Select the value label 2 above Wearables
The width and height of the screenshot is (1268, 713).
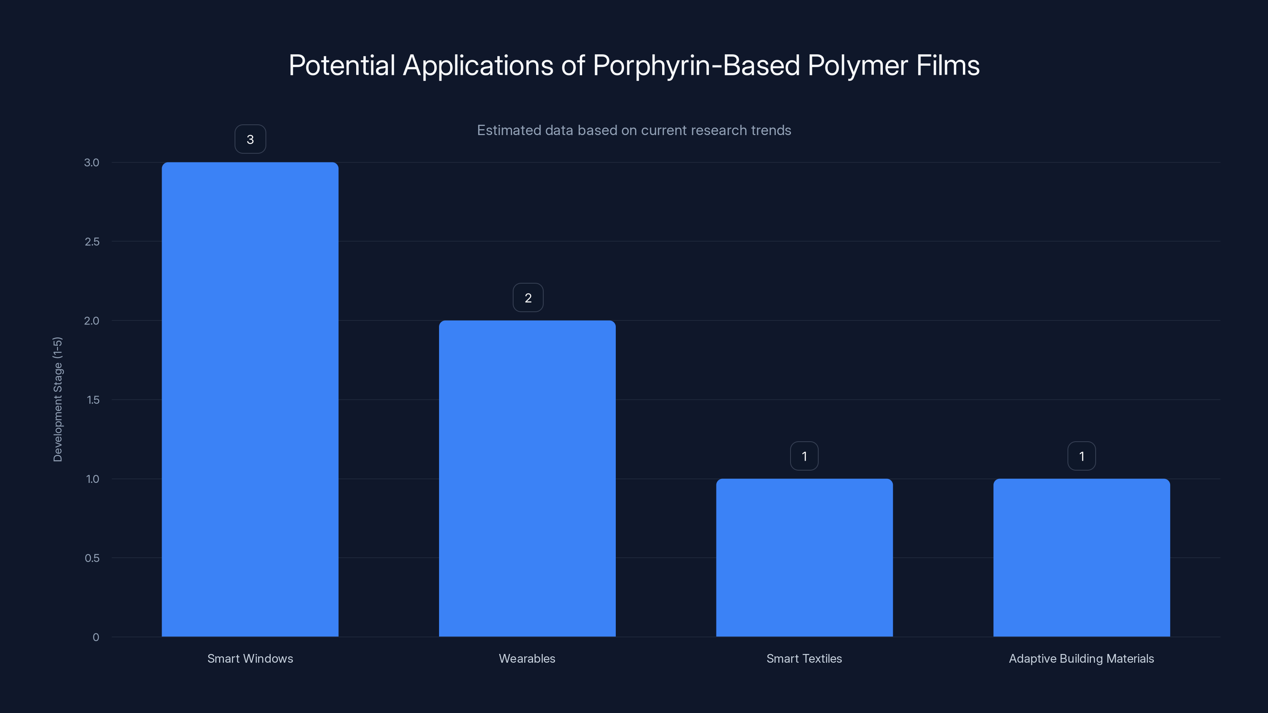point(528,298)
